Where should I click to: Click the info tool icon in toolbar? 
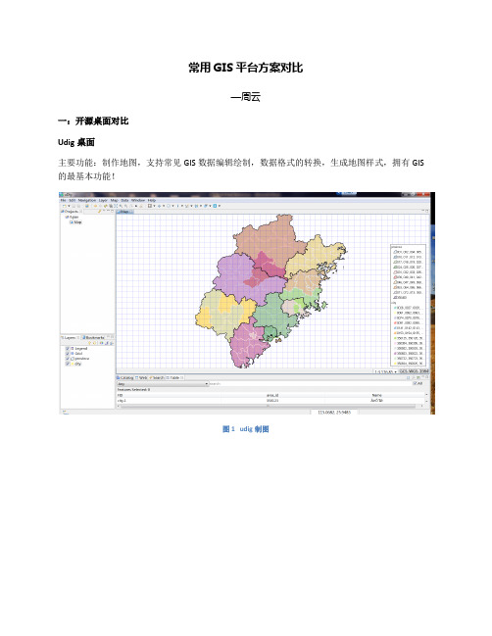pos(177,206)
